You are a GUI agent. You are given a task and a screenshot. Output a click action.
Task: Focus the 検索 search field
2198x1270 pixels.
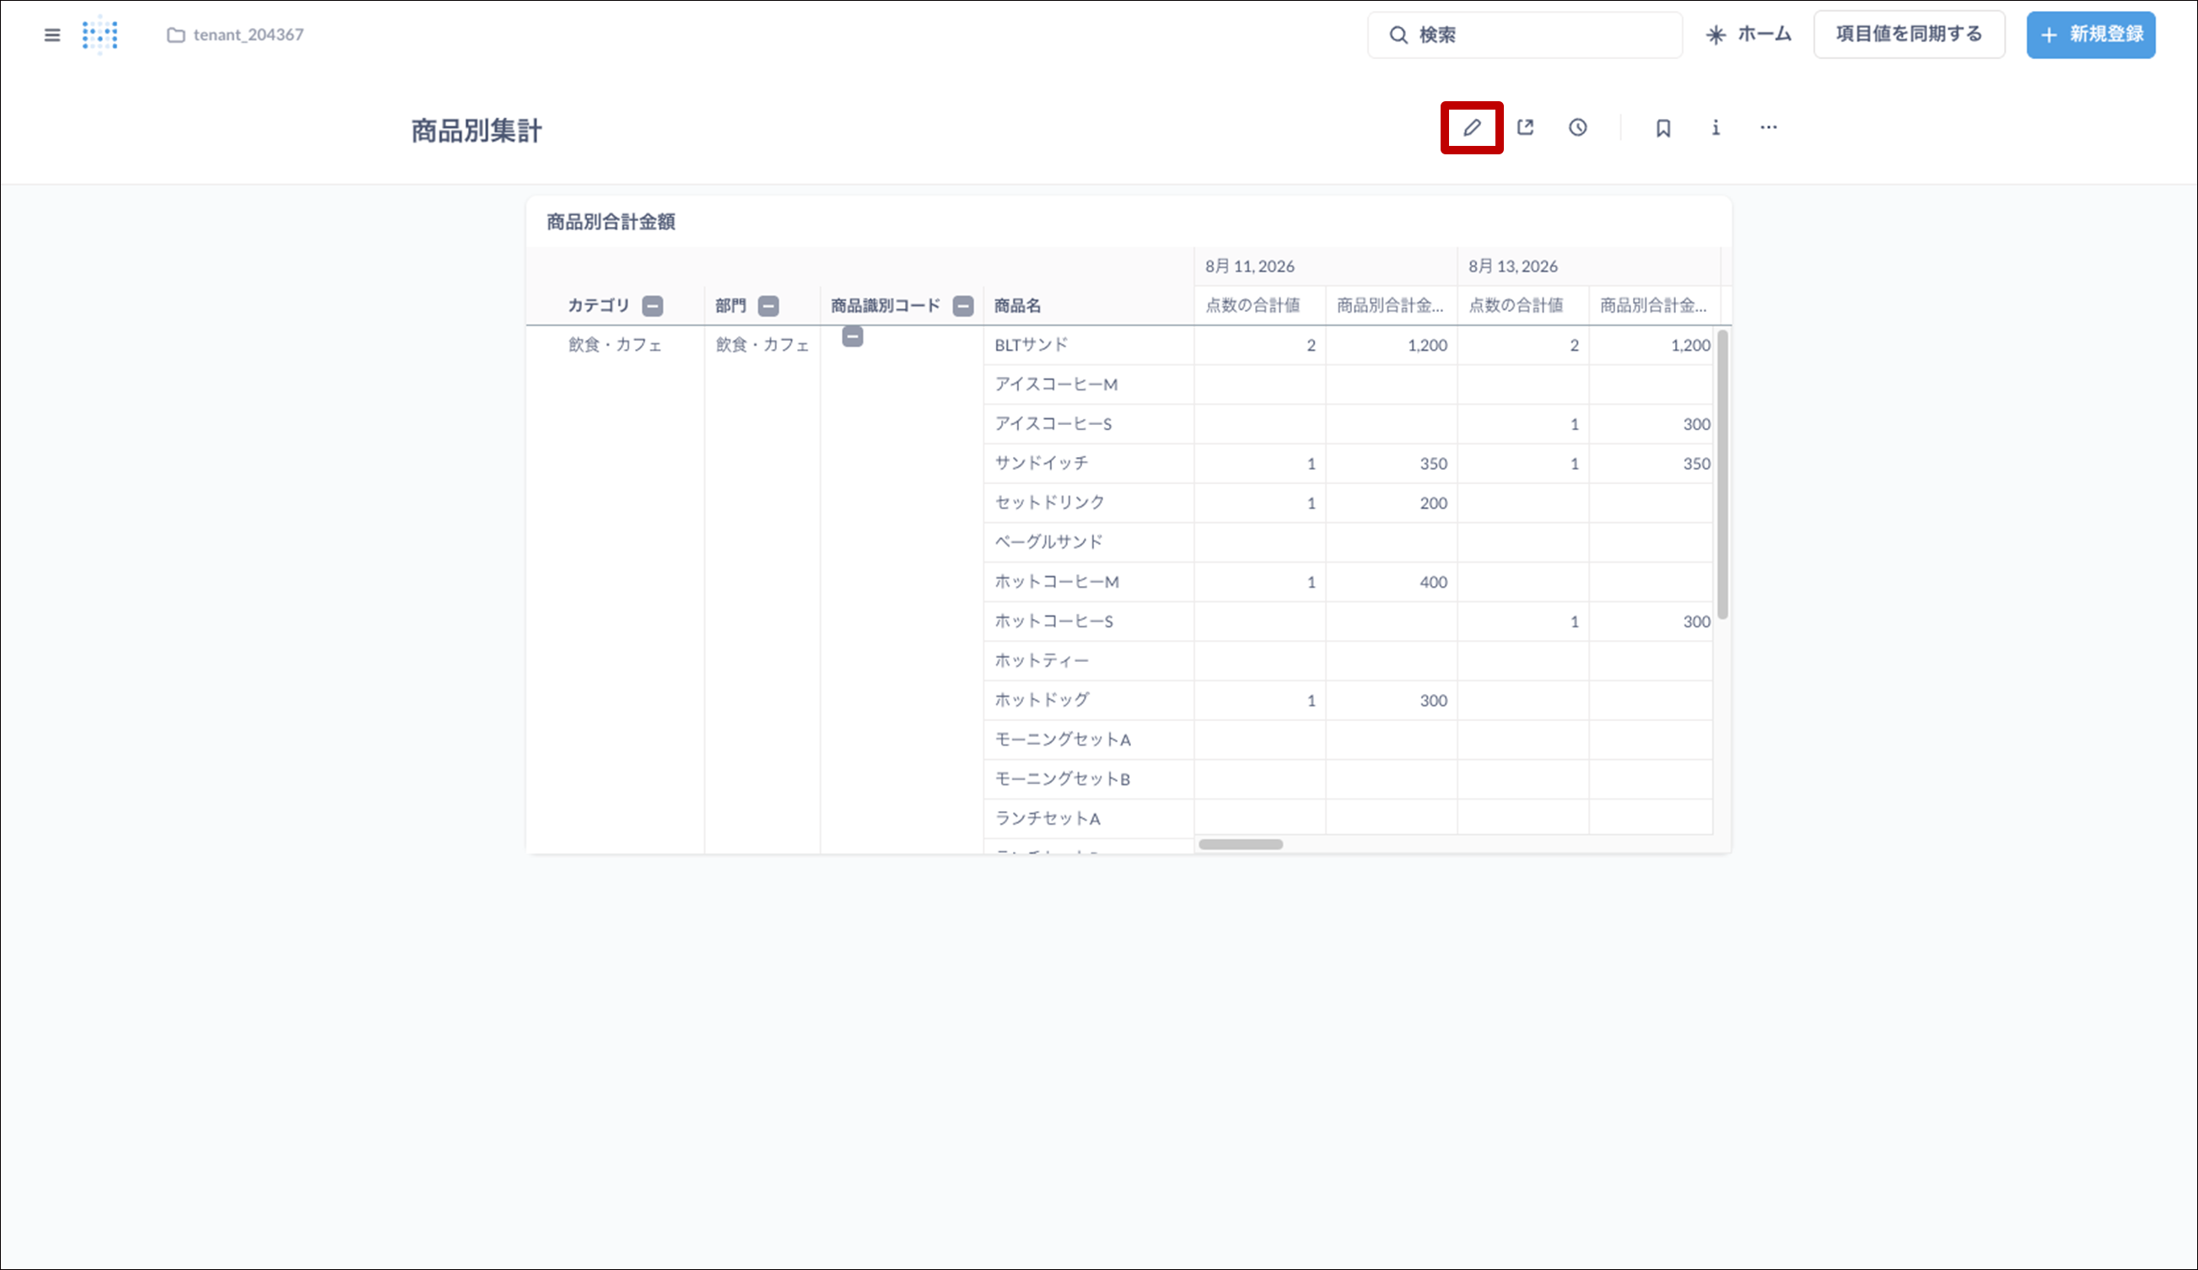click(x=1525, y=35)
